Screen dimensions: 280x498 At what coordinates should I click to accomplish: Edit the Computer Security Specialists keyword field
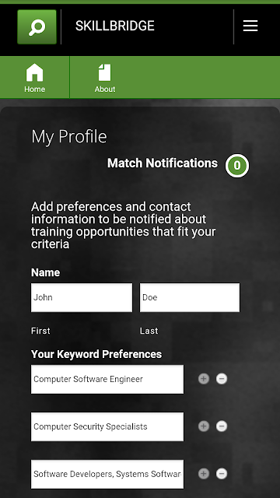(107, 426)
